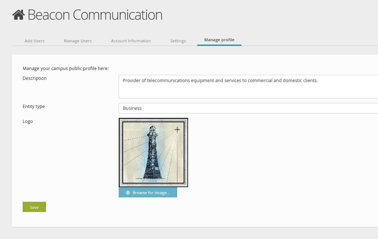Click the lighthouse logo thumbnail

153,152
